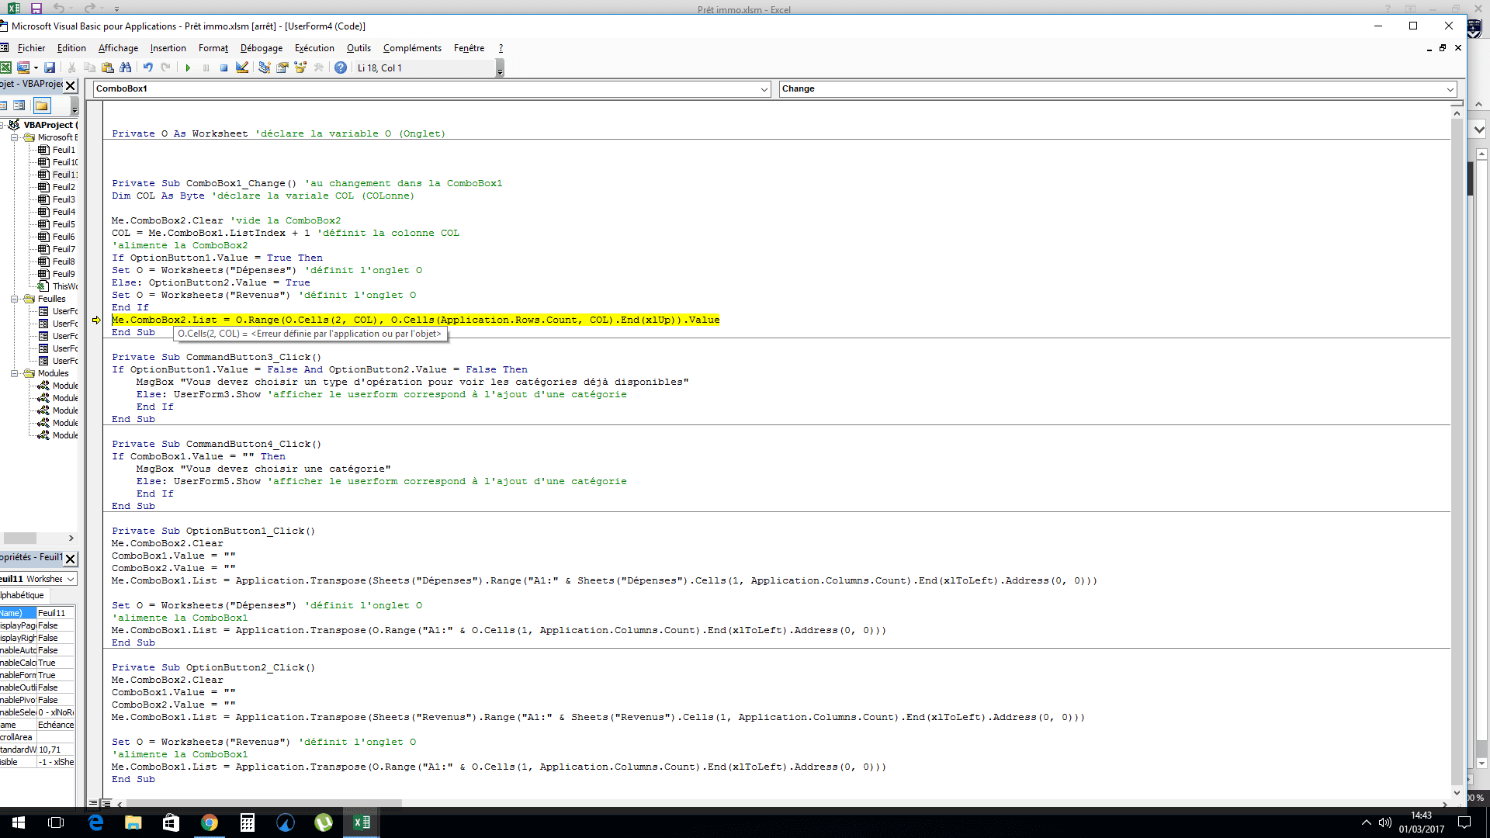Click the Paste clipboard icon
The image size is (1490, 838).
click(108, 68)
